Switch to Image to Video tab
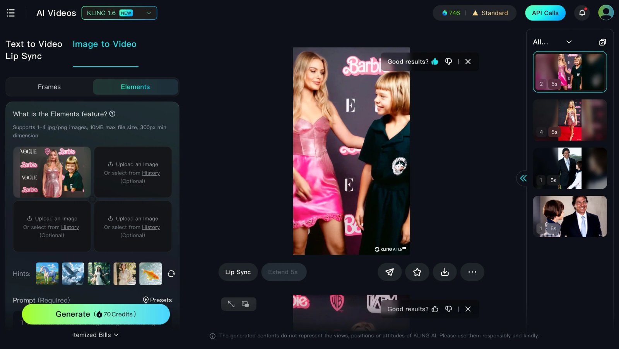The width and height of the screenshot is (619, 349). (x=104, y=44)
